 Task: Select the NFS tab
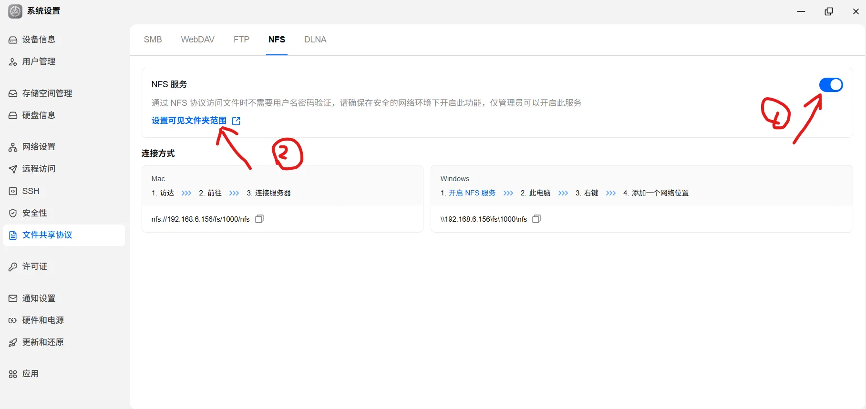tap(277, 40)
